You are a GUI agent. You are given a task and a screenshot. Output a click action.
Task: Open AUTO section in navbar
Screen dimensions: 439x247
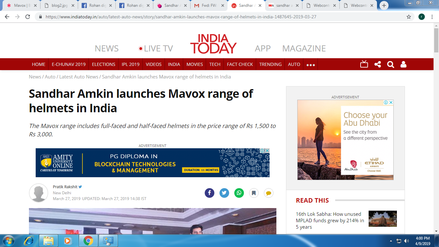coord(294,64)
